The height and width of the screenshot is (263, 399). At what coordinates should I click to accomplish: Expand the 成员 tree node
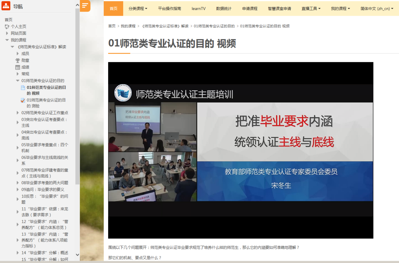pyautogui.click(x=18, y=54)
